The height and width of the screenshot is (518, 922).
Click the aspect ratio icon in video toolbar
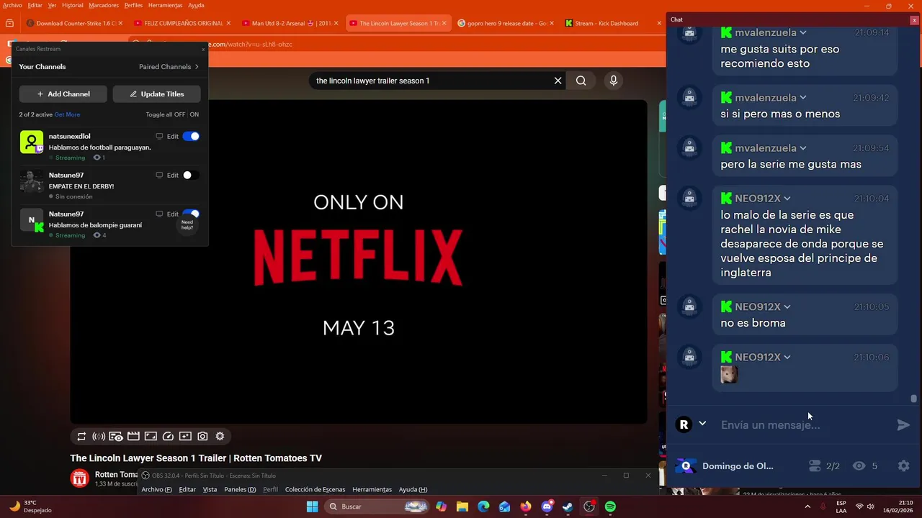tap(151, 436)
